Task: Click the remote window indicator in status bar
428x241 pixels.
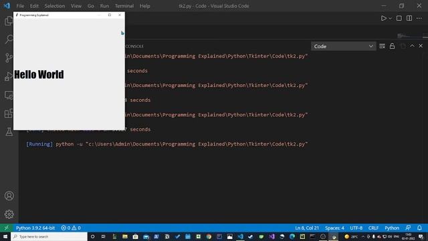Action: [x=6, y=228]
